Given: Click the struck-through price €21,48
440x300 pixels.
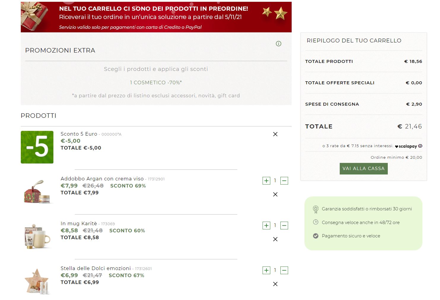Looking at the screenshot, I should 93,231.
